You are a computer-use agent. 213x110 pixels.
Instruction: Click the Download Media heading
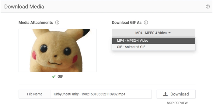[x=24, y=7]
